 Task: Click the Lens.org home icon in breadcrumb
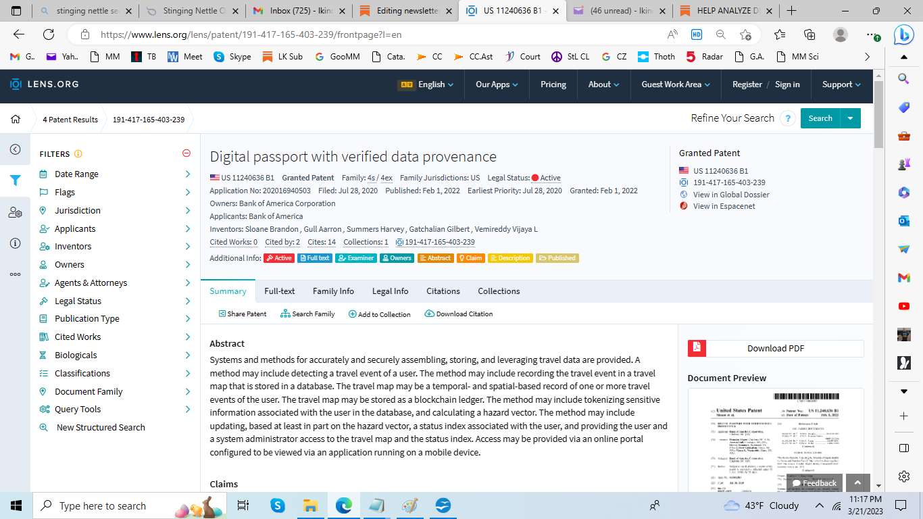point(15,120)
